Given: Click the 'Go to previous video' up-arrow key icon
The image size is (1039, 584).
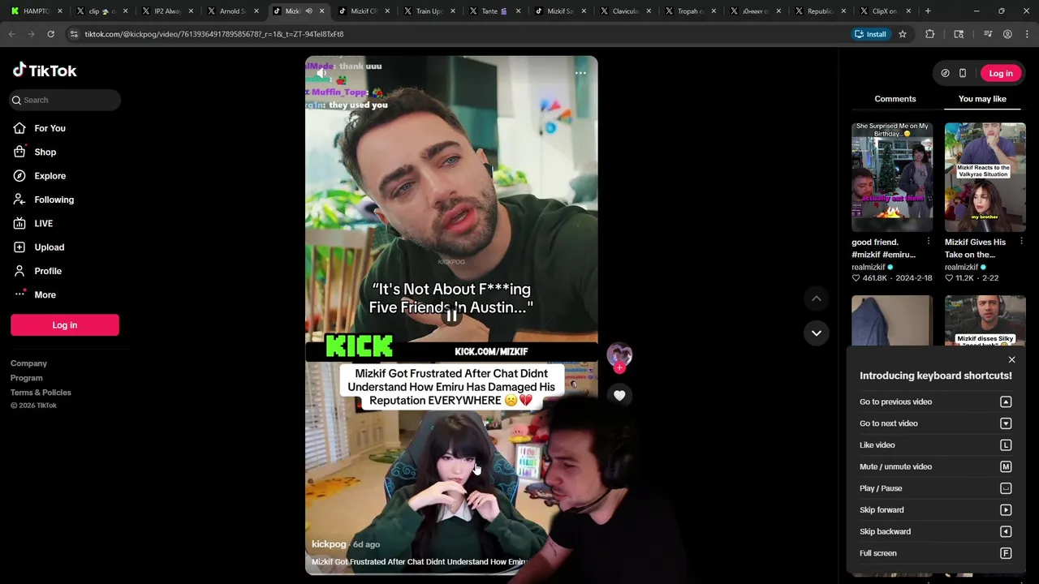Looking at the screenshot, I should tap(1006, 401).
